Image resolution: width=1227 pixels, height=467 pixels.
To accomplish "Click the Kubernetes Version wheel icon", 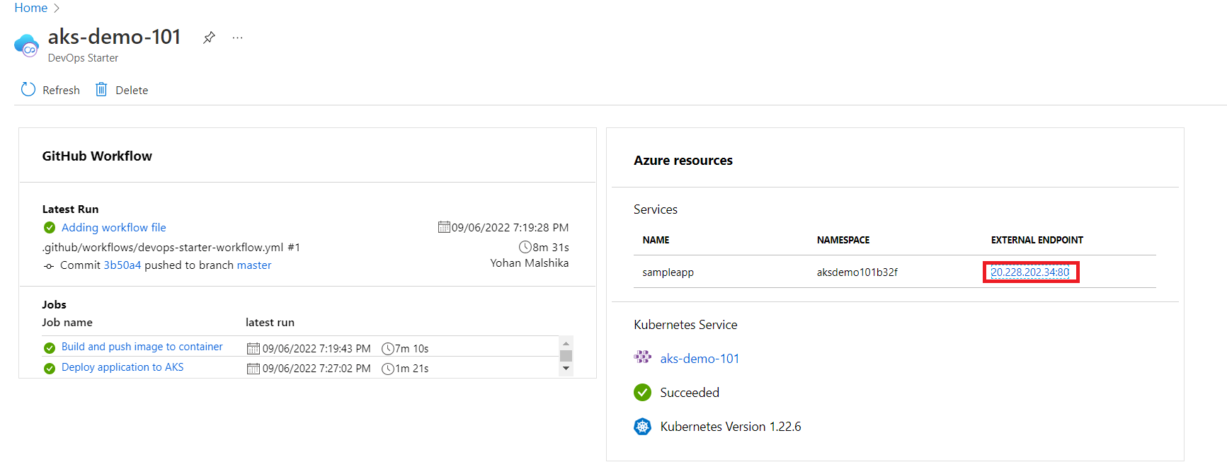I will point(642,427).
